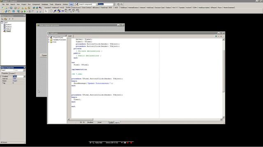Open the Project menu
The width and height of the screenshot is (263, 147).
[24, 4]
